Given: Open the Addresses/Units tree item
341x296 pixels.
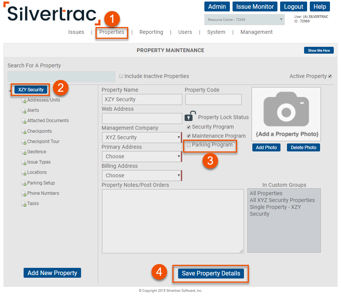Looking at the screenshot, I should click(43, 100).
